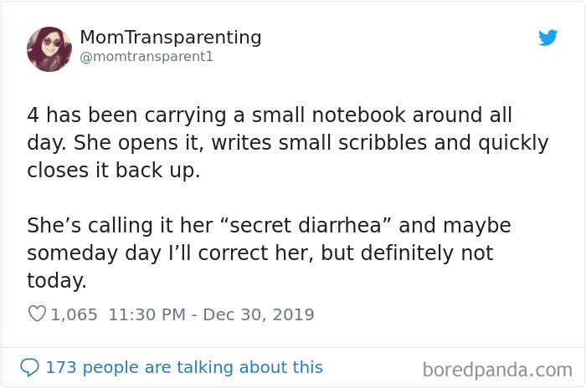Open MomTransparenting's profile picture
Viewport: 586px width, 388px height.
(49, 48)
